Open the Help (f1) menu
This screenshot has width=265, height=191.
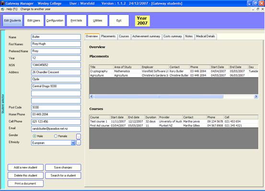coord(12,9)
